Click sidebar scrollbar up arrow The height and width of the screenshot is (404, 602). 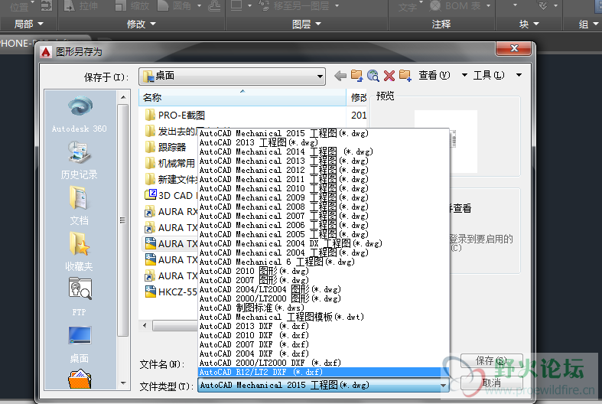point(123,96)
